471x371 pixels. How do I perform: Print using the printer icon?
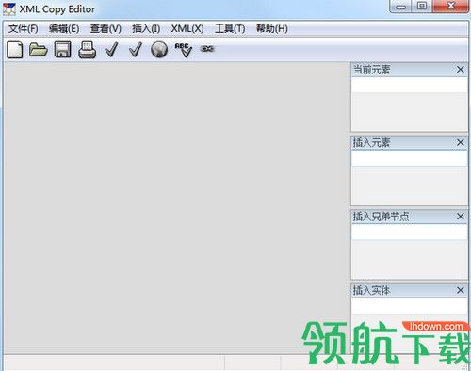tap(87, 50)
